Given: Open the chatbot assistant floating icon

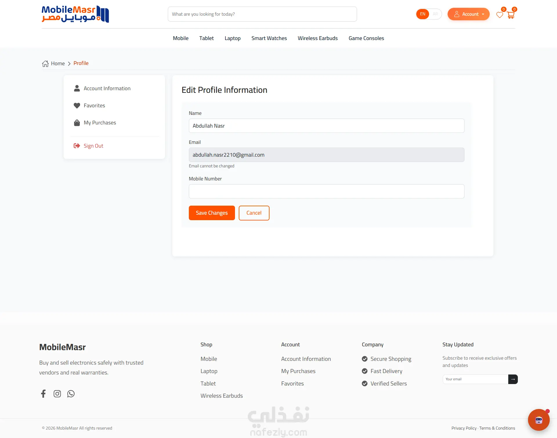Looking at the screenshot, I should click(x=539, y=420).
